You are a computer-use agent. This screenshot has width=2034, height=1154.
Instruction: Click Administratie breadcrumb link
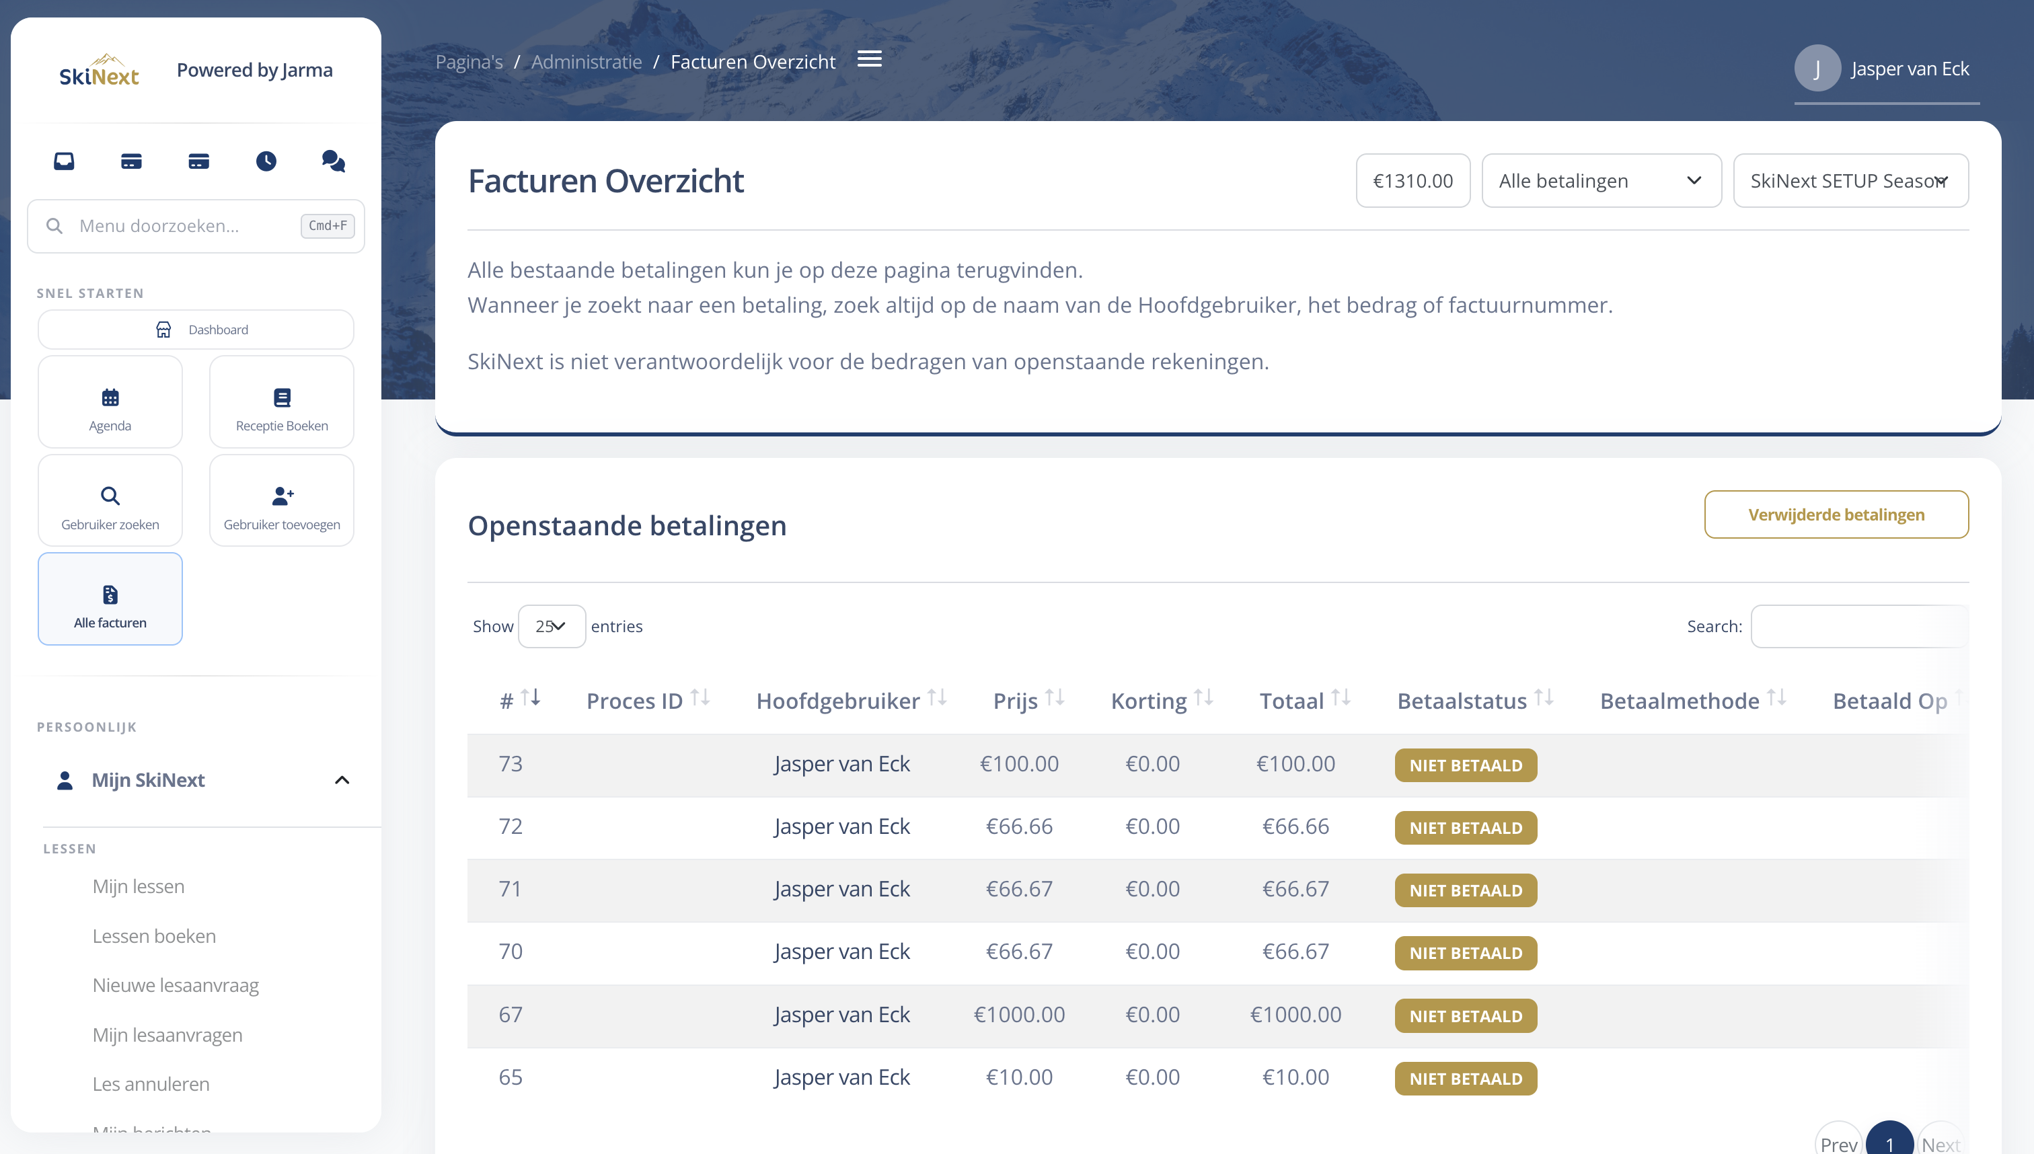tap(587, 62)
